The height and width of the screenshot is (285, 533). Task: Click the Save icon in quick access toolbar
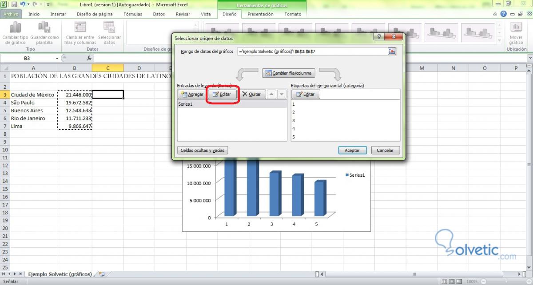(x=14, y=4)
